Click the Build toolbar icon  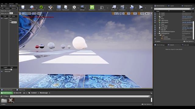click(132, 8)
